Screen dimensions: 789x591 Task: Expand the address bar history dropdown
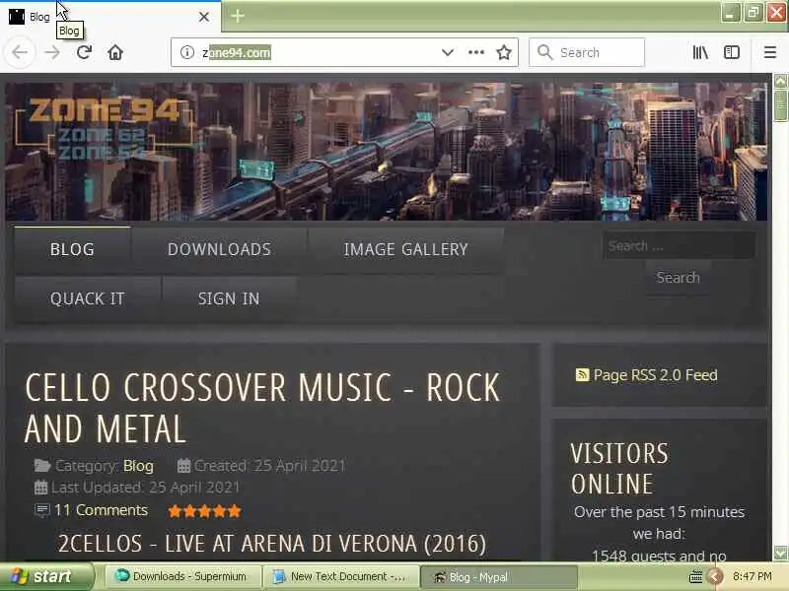[x=448, y=52]
